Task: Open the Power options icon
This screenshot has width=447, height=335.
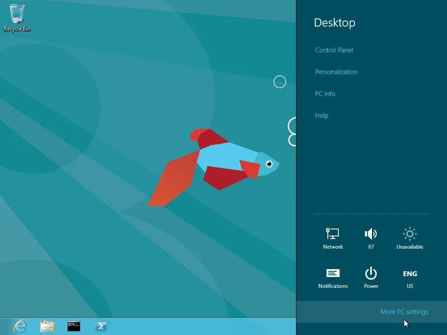Action: tap(371, 278)
